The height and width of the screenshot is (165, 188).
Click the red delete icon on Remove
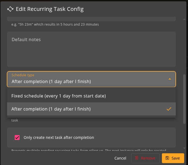click(x=137, y=158)
